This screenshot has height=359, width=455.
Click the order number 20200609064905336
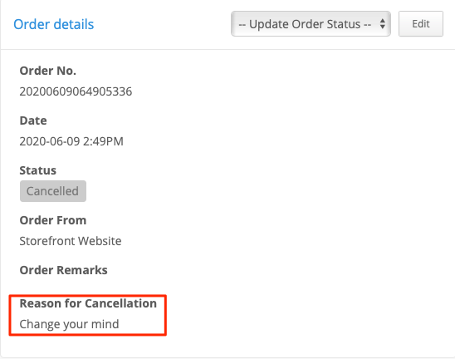pos(76,91)
